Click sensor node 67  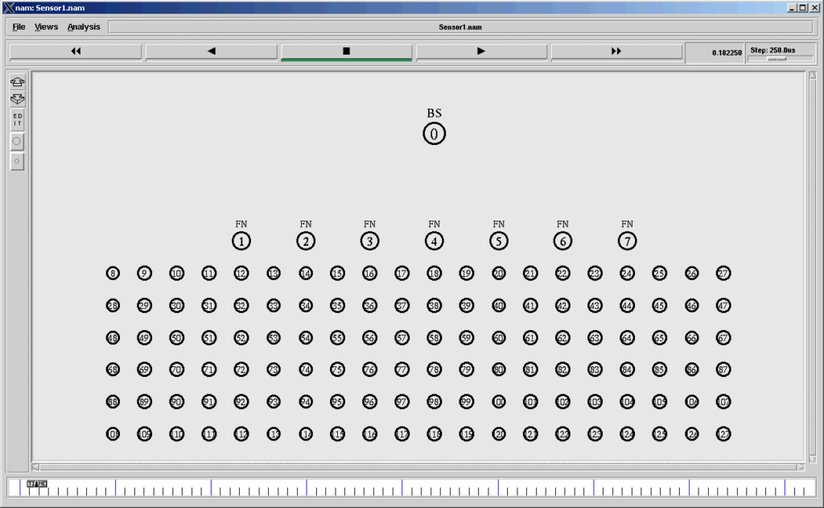pos(723,337)
